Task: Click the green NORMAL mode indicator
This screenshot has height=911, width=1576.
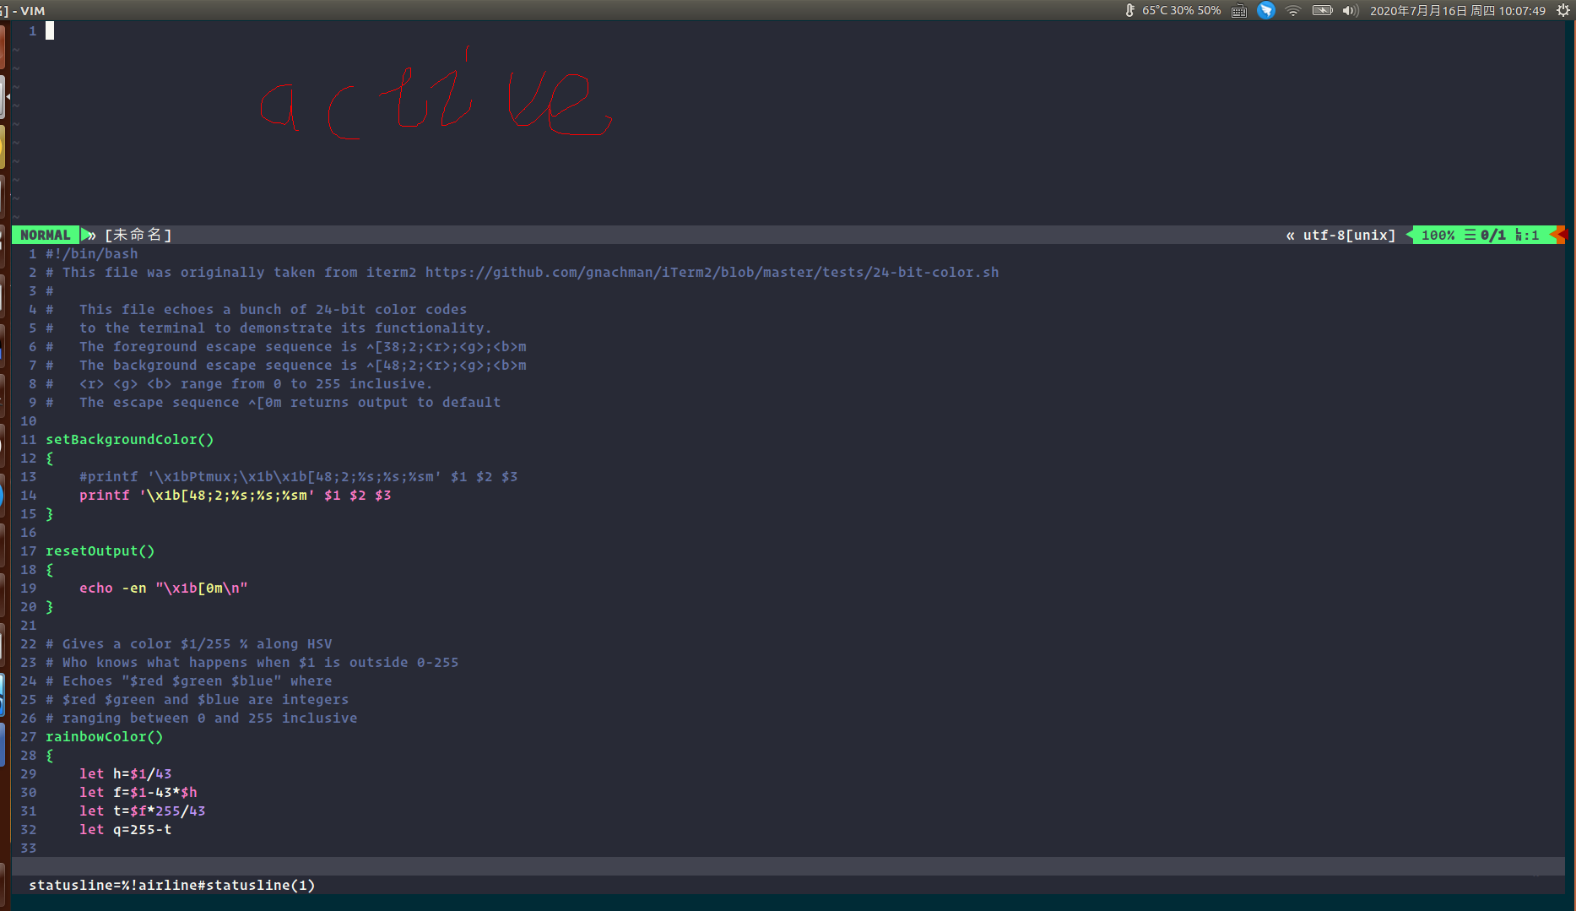Action: [x=46, y=235]
